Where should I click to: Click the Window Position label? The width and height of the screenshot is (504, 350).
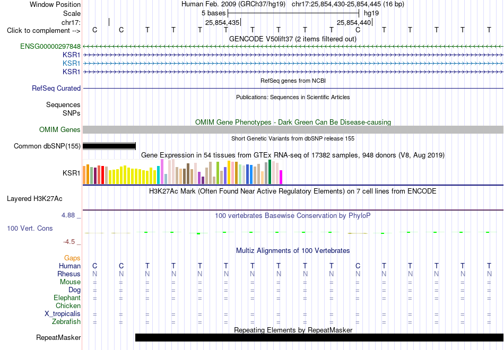(x=55, y=4)
